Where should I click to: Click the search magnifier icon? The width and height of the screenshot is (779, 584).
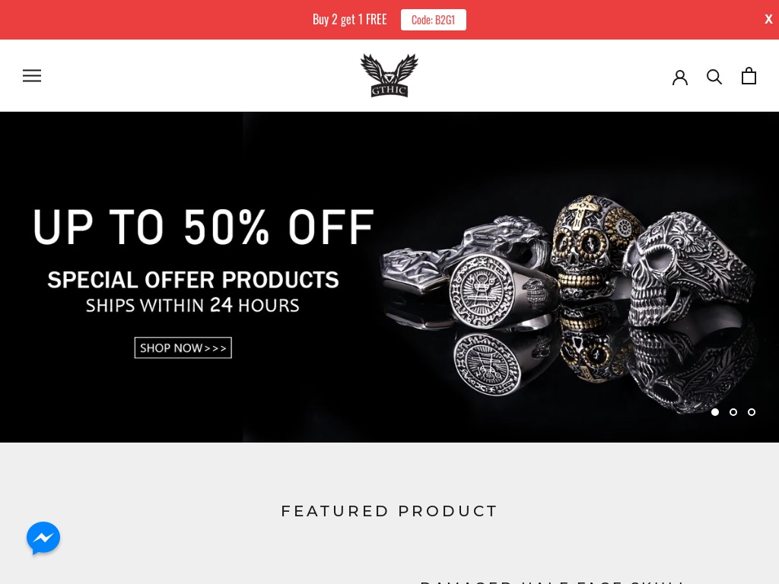(x=714, y=77)
